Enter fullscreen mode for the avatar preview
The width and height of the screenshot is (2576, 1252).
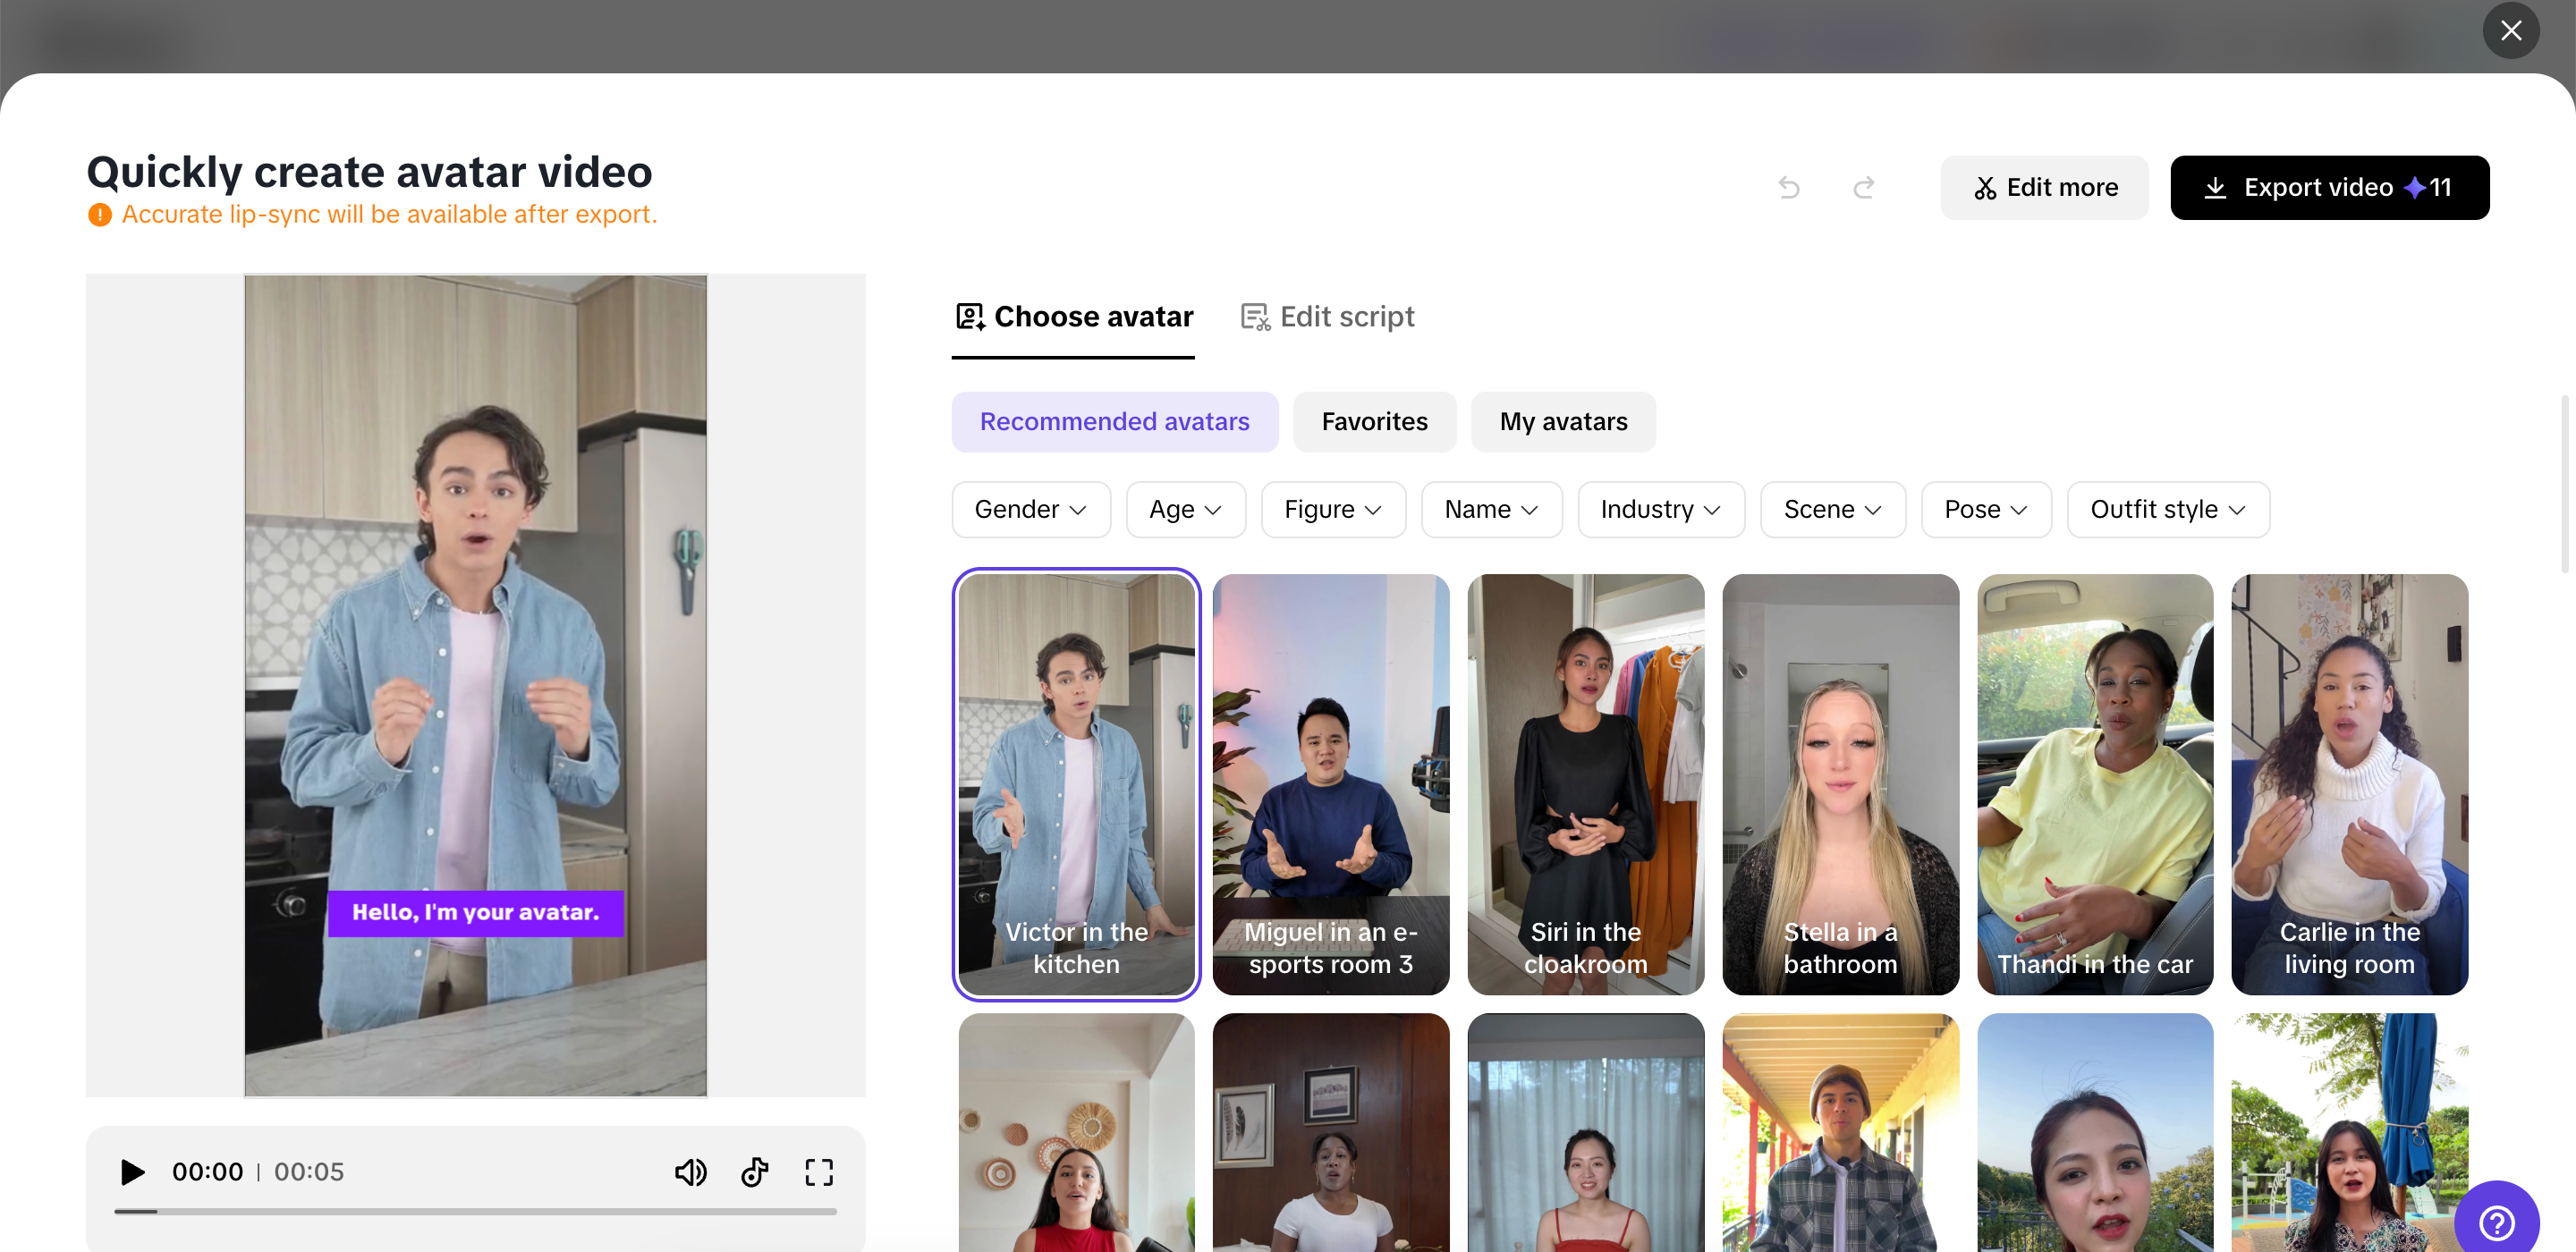[819, 1172]
